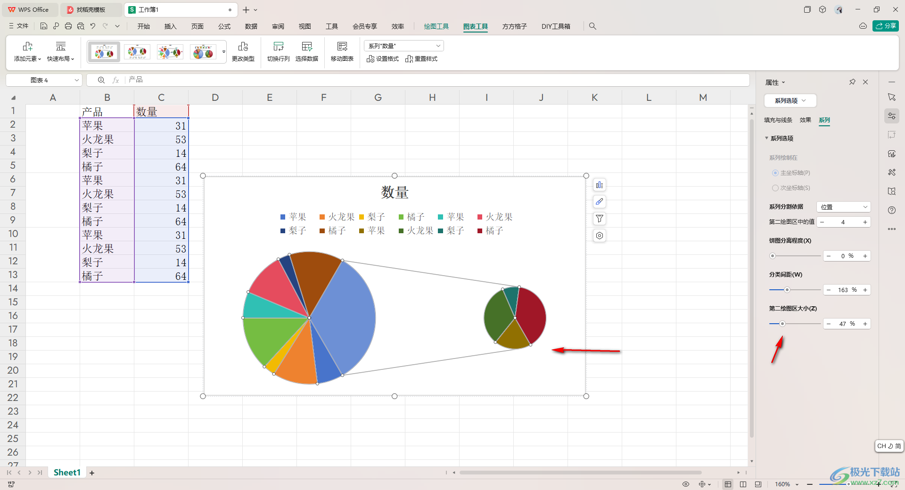905x490 pixels.
Task: Select the second chart style thumbnail
Action: tap(137, 52)
